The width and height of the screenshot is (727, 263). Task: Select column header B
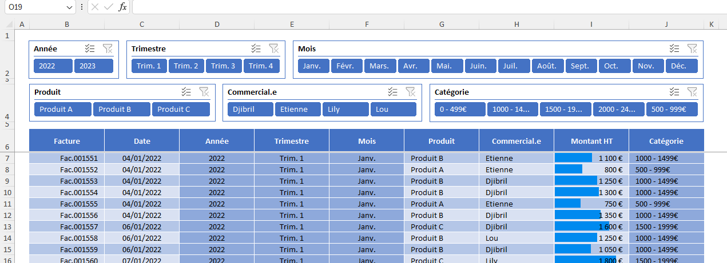pos(67,25)
